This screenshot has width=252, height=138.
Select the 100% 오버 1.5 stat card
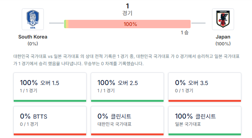(x=50, y=87)
